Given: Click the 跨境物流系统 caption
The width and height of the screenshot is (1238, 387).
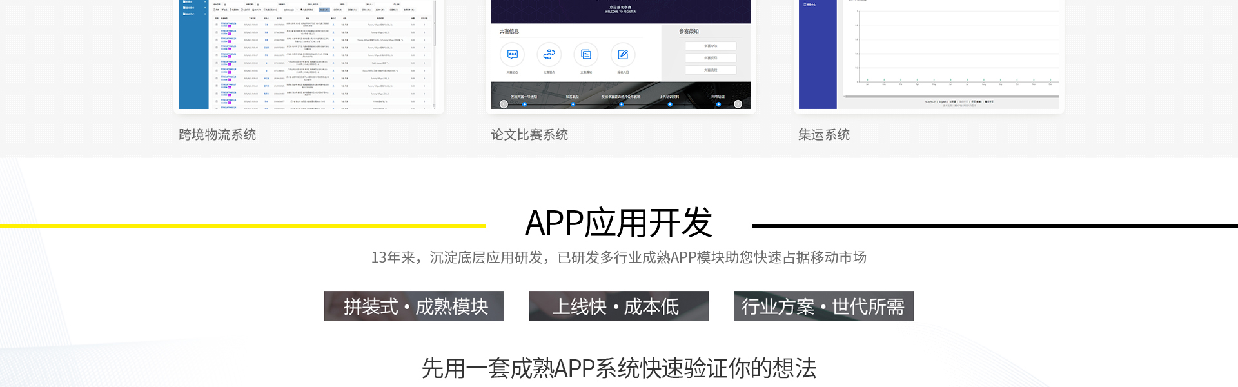Looking at the screenshot, I should [217, 134].
